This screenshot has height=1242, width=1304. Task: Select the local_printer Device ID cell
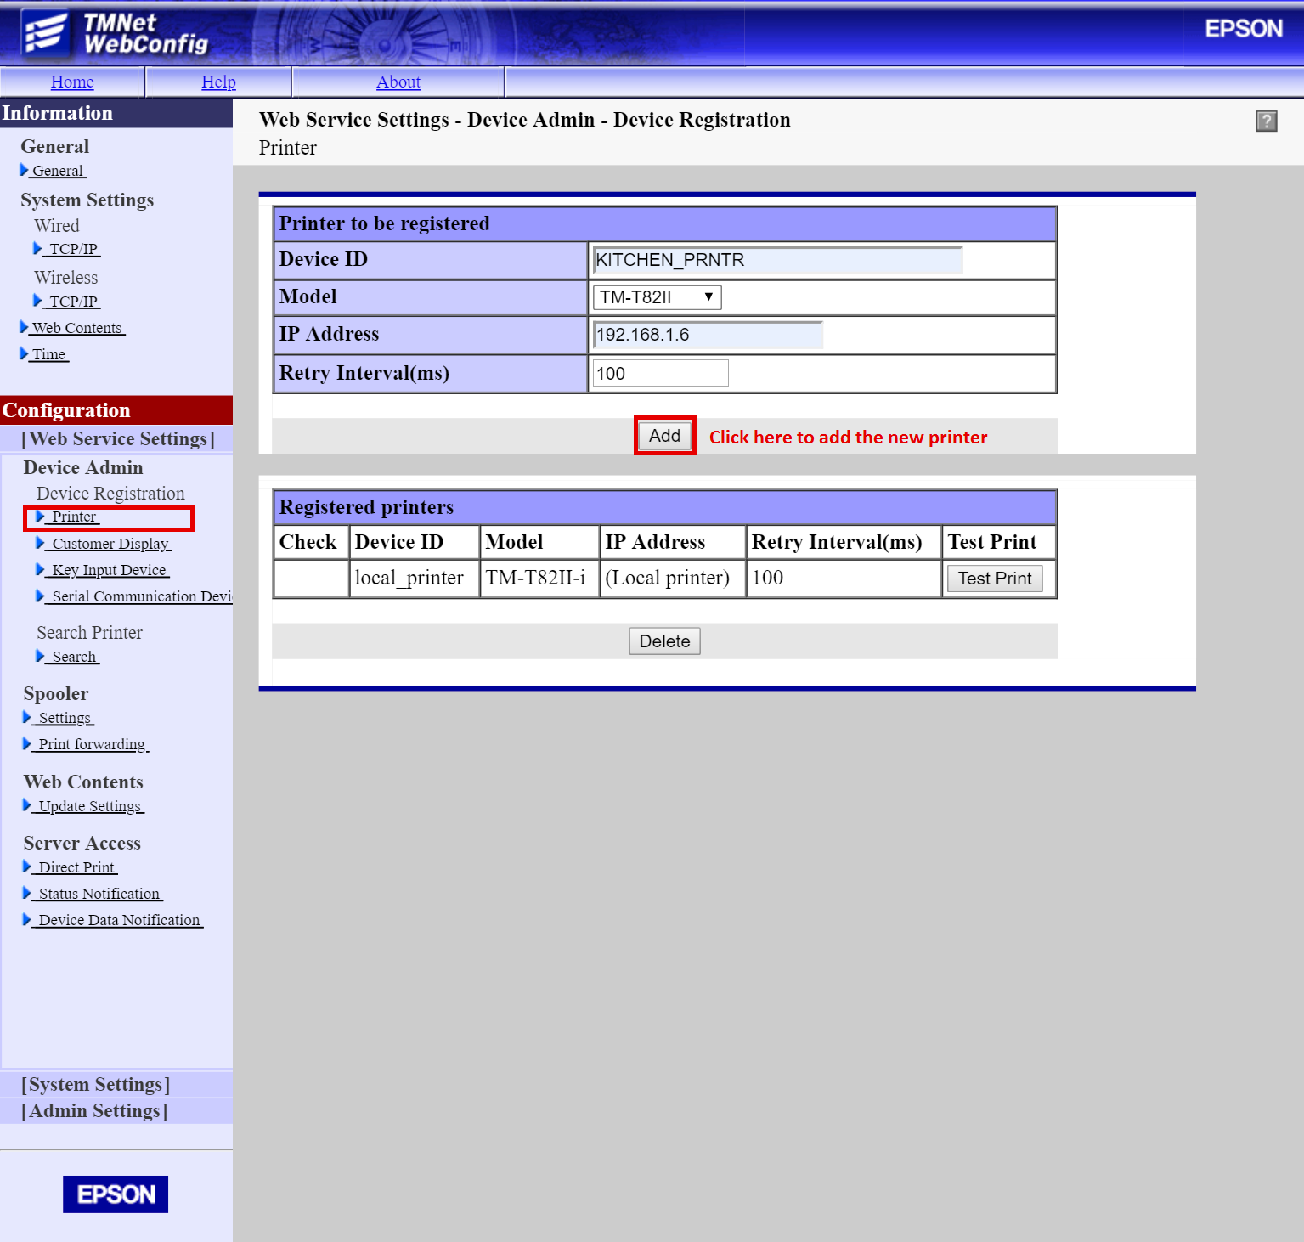(415, 578)
